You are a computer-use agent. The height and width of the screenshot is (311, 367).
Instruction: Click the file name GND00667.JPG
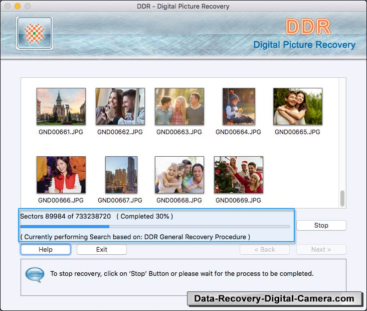(120, 200)
